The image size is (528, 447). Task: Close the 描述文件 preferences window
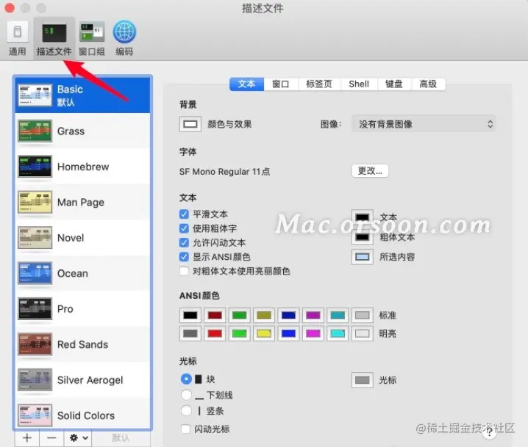(x=10, y=7)
